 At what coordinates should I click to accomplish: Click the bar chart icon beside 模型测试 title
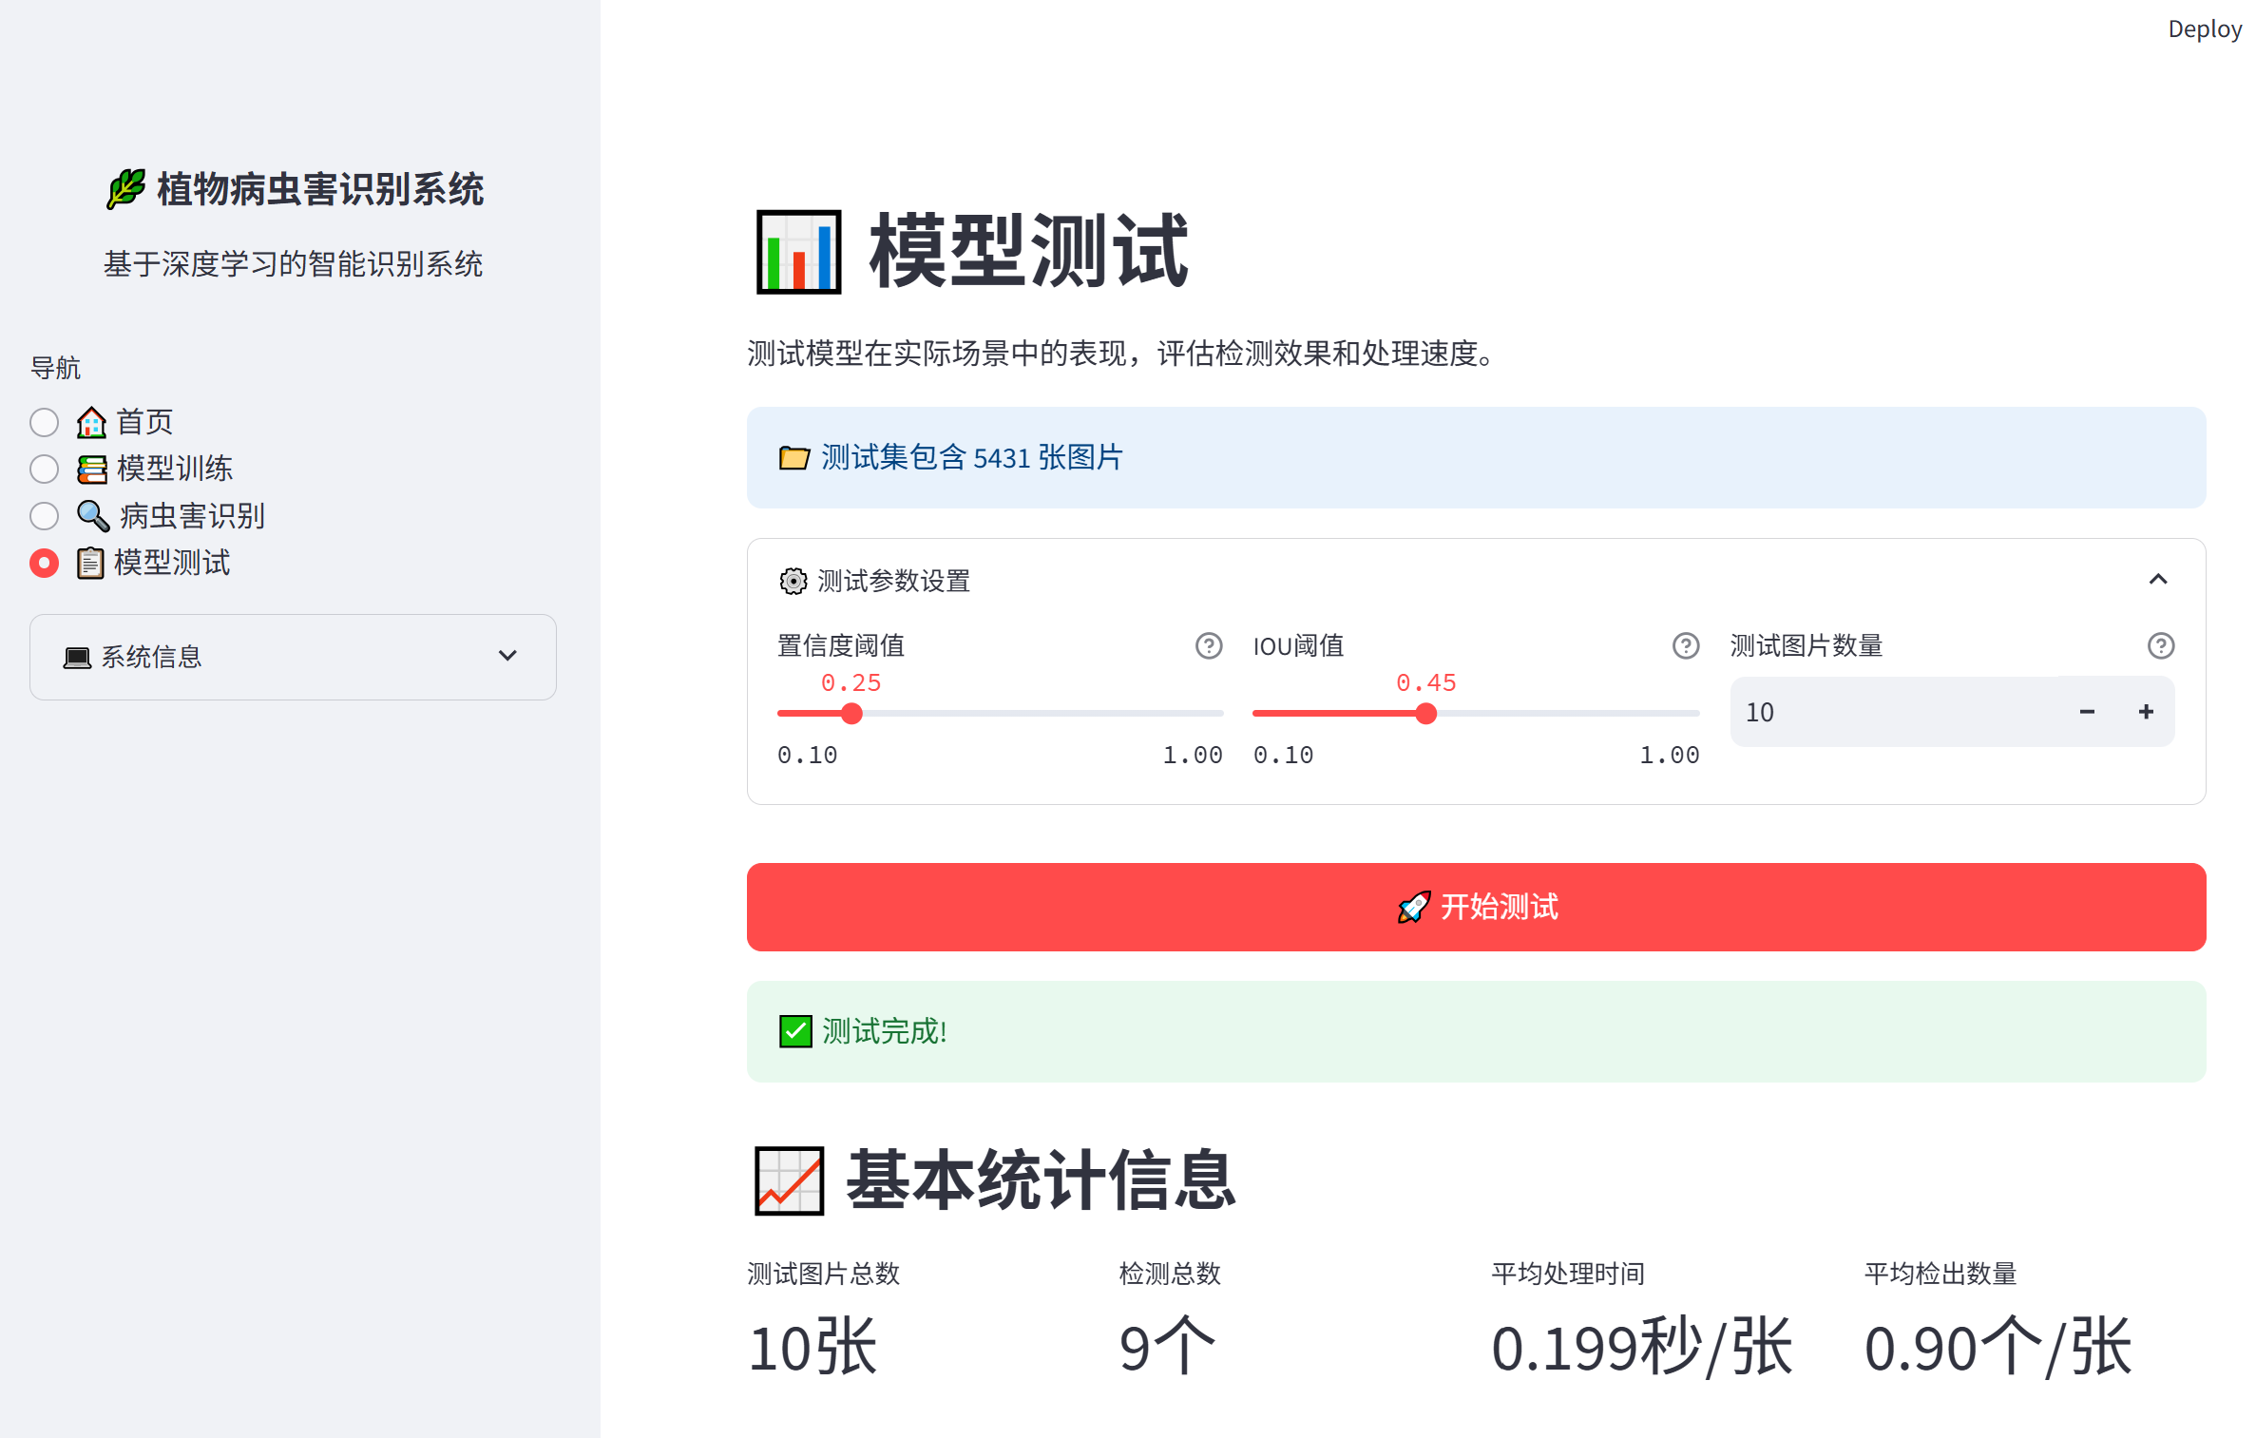tap(798, 251)
